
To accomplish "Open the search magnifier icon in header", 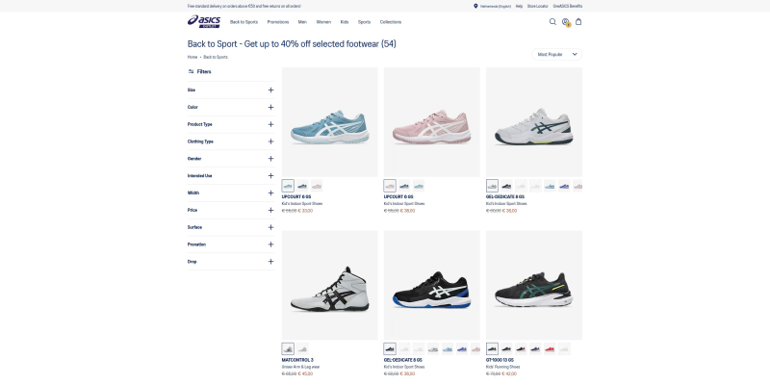I will [552, 21].
